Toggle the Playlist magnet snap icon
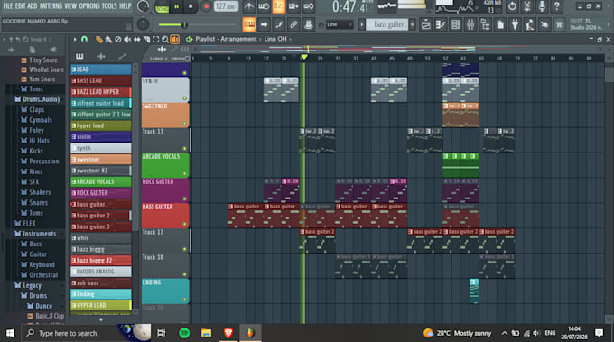 click(x=84, y=39)
